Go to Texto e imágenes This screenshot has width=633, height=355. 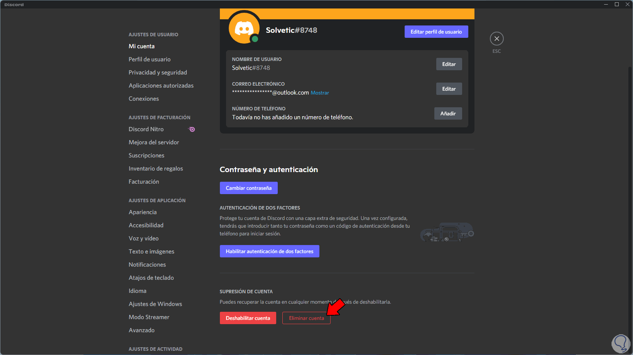(x=152, y=252)
